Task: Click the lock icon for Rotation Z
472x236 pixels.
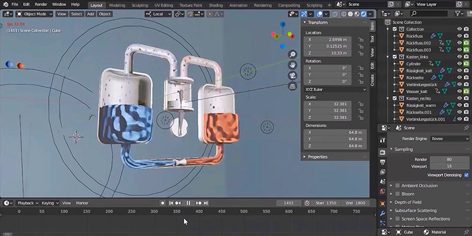Action: point(360,81)
